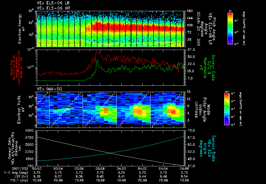Viewport: 266px width, 184px height.
Task: Click the 'Mode Polar Angle Index Unitless' label
Action: pyautogui.click(x=202, y=110)
